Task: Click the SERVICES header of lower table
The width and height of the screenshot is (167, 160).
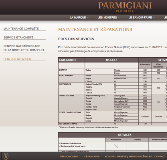Action: click(x=125, y=135)
